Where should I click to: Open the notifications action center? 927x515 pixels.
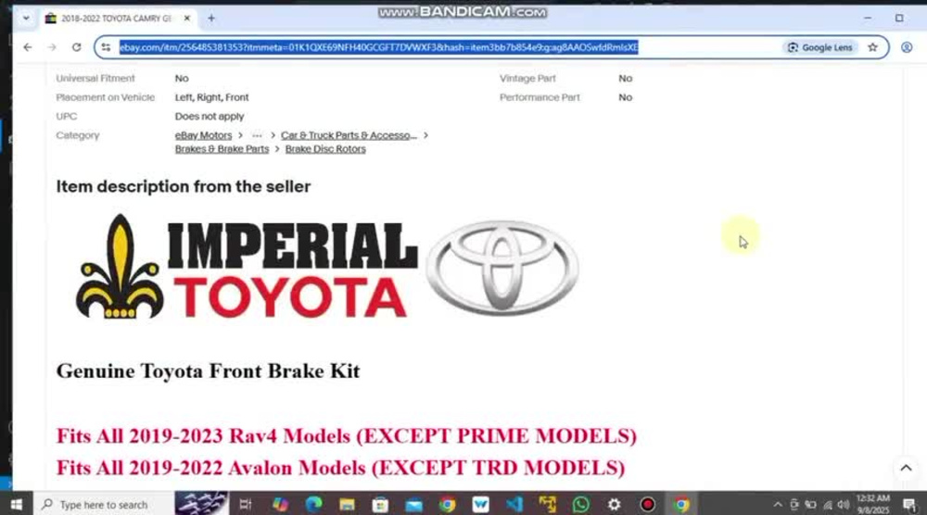pos(909,505)
